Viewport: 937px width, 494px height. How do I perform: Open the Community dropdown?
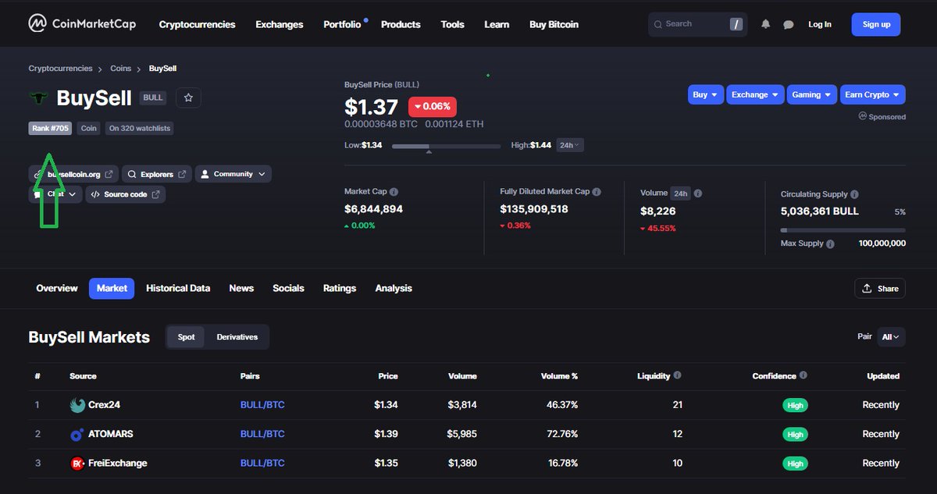coord(233,174)
